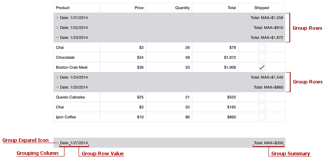Click the Product column header

(x=77, y=8)
